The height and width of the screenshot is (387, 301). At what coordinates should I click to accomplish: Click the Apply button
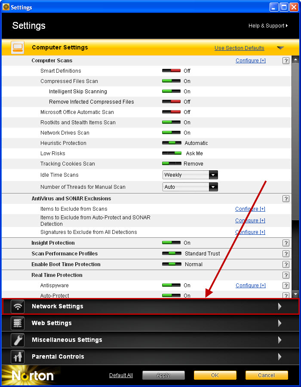tap(163, 375)
